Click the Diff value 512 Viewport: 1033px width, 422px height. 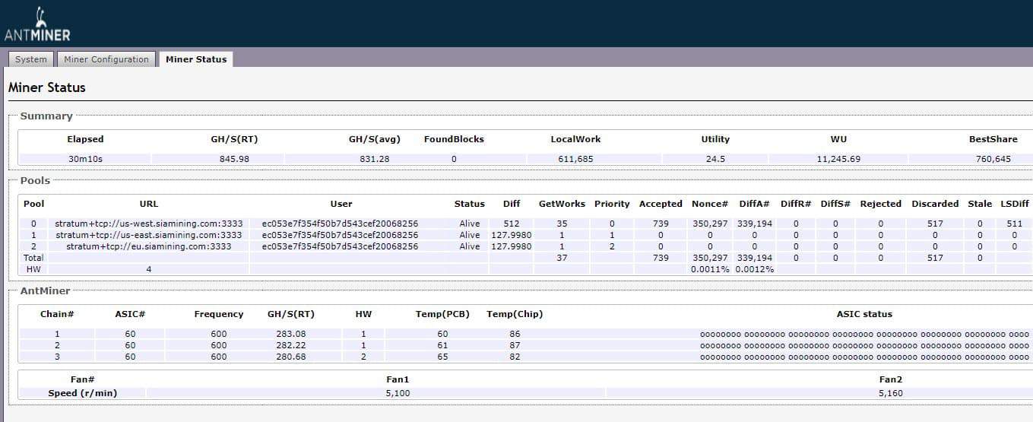(x=512, y=224)
